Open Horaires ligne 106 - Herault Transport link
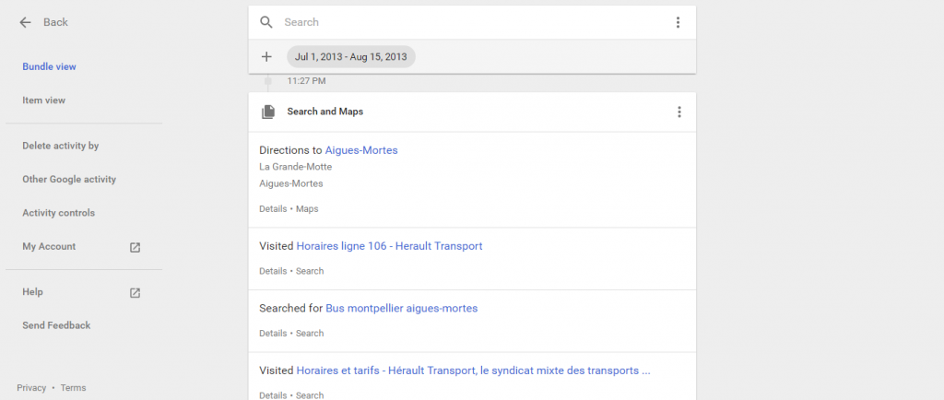Viewport: 944px width, 400px height. point(390,246)
